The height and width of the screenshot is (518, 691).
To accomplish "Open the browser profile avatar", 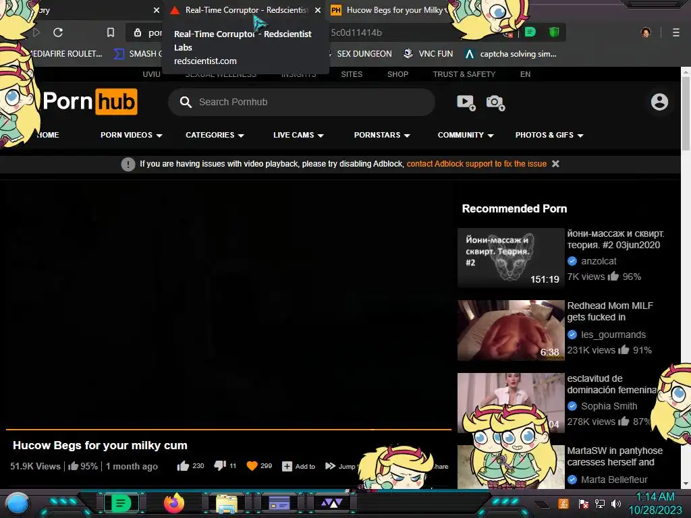I will 646,32.
